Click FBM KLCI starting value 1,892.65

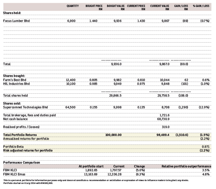[x=91, y=170]
